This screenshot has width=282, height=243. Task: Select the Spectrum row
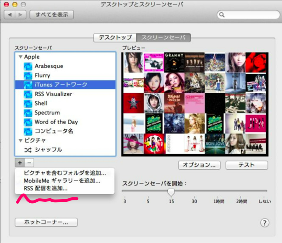(65, 113)
